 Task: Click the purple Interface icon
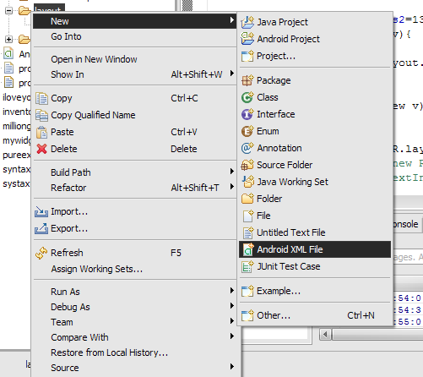(247, 114)
